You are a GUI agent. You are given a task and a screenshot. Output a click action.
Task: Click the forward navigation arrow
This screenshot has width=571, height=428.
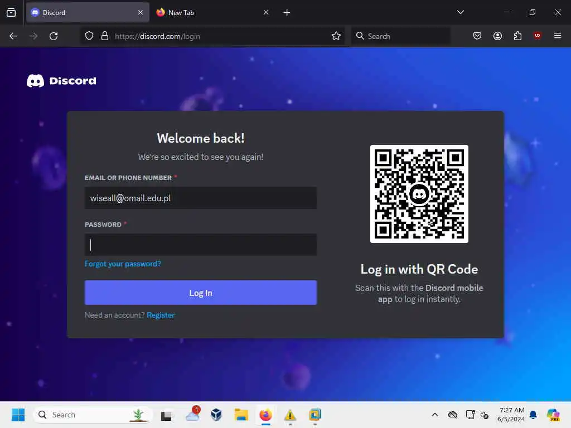(x=33, y=36)
